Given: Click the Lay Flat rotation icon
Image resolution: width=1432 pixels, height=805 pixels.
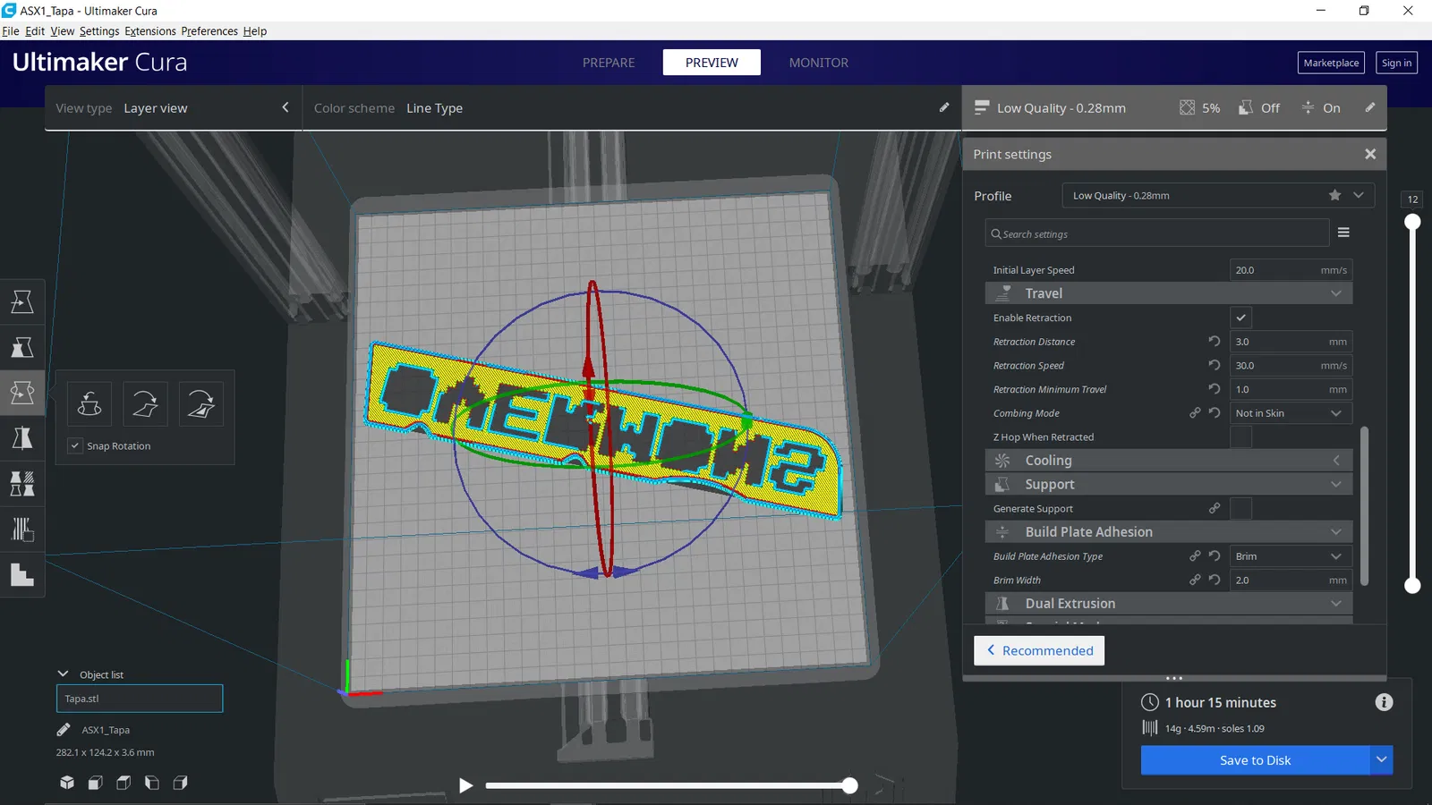Looking at the screenshot, I should point(145,403).
